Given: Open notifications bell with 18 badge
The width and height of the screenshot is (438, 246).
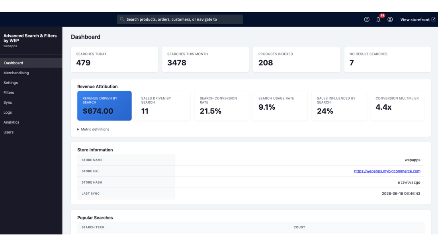Looking at the screenshot, I should tap(379, 19).
